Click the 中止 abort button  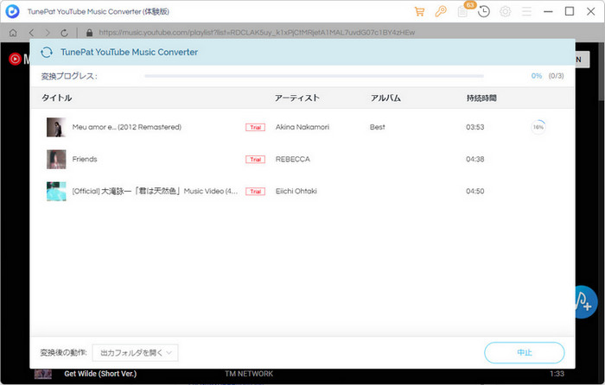pyautogui.click(x=525, y=352)
